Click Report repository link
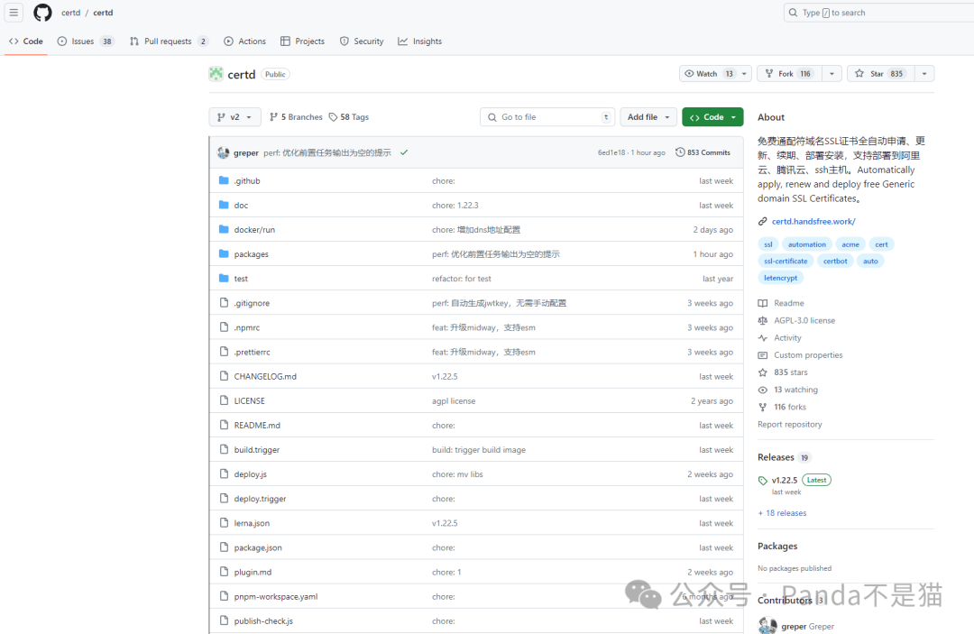Screen dimensions: 974x634 789,424
